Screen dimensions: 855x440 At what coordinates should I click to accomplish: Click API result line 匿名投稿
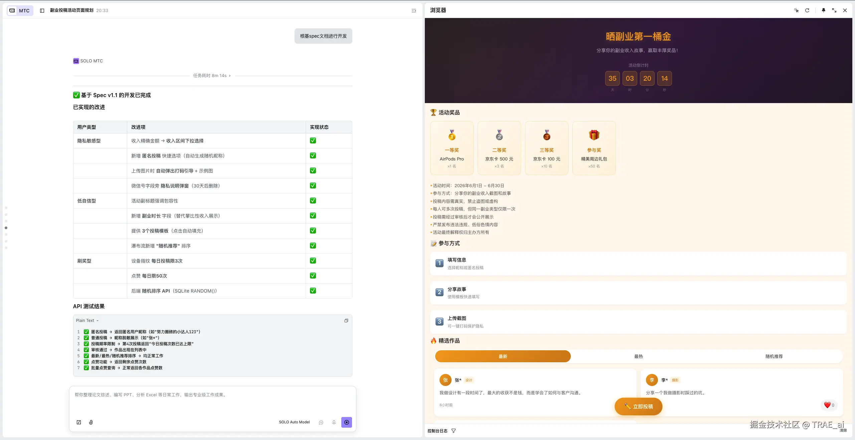coord(142,332)
